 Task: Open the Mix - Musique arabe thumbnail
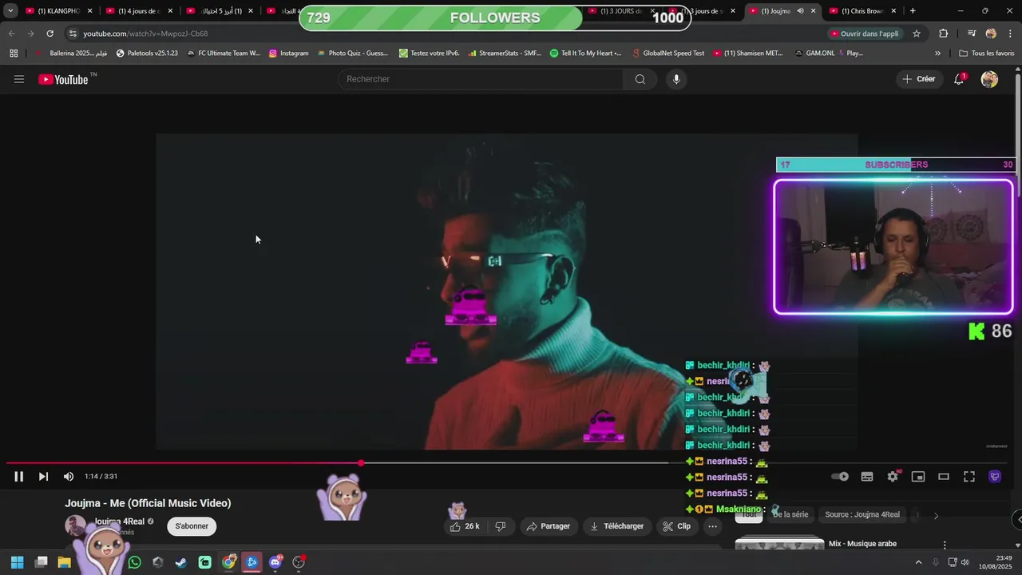point(779,543)
